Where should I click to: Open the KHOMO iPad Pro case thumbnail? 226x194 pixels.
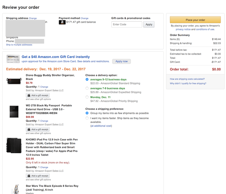click(14, 145)
